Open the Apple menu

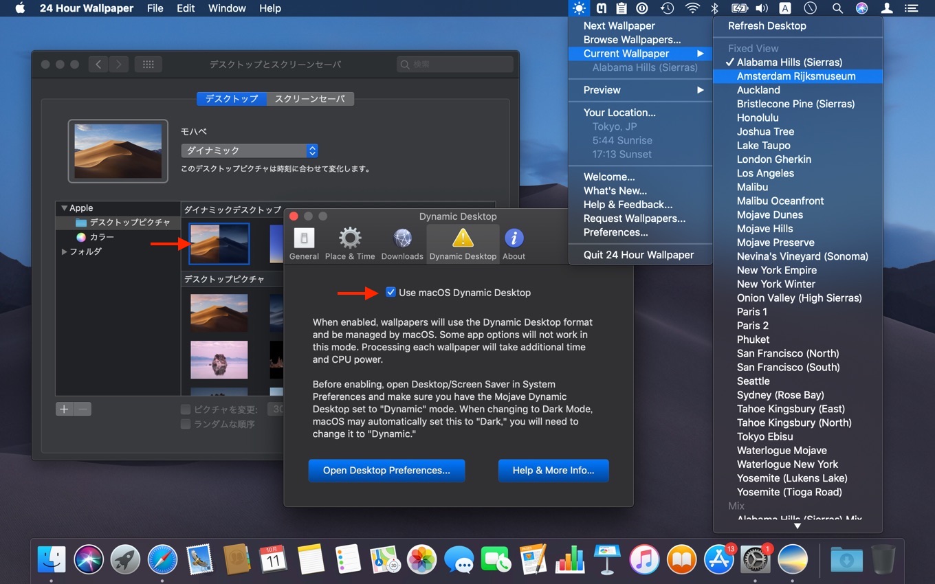pos(19,8)
